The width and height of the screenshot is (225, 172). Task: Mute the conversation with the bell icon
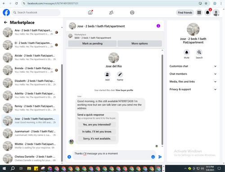[187, 52]
